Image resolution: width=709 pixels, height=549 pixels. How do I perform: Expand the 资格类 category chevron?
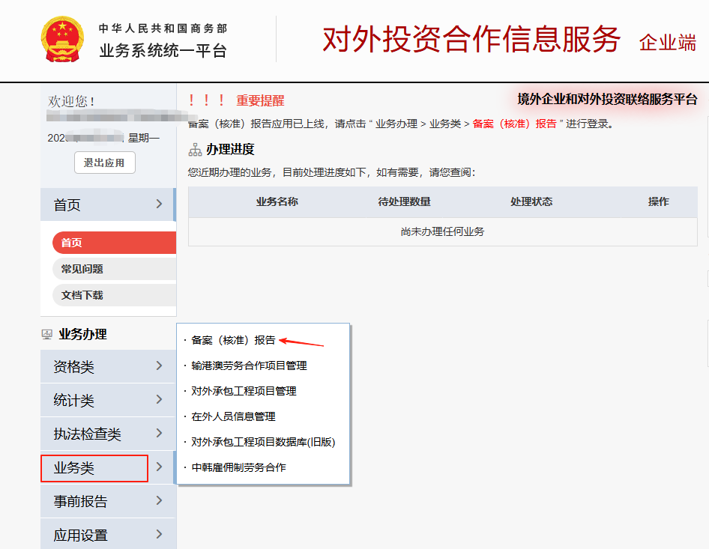[159, 366]
